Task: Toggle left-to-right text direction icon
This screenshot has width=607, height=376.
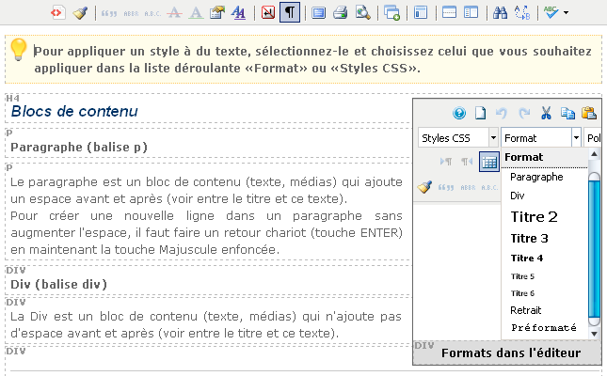Action: (446, 162)
